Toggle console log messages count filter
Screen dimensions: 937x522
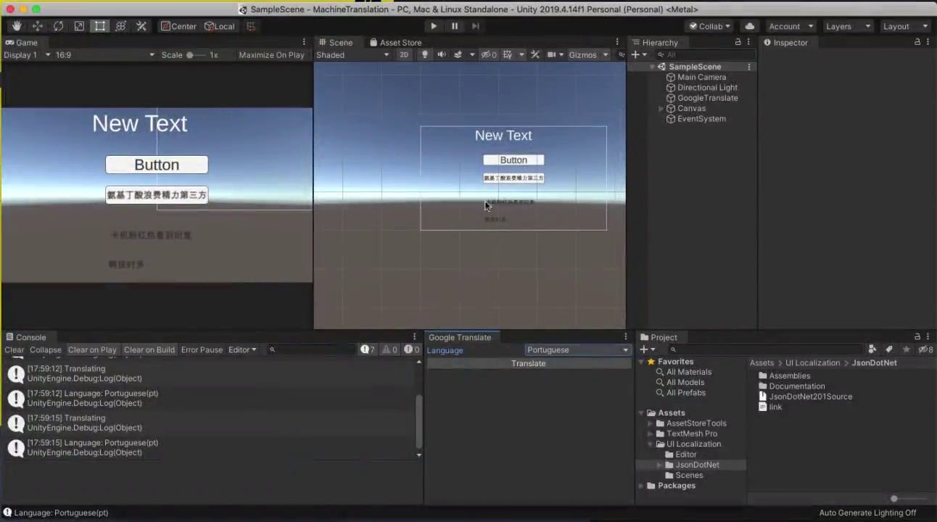click(368, 349)
